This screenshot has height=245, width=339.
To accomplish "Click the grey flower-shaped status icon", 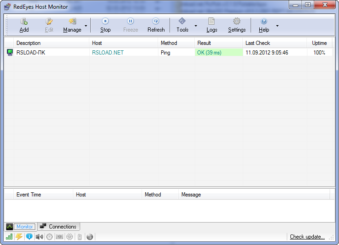I will pos(70,237).
